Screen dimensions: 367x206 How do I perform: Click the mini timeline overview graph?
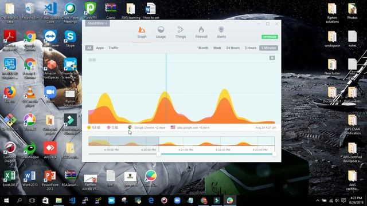181,141
